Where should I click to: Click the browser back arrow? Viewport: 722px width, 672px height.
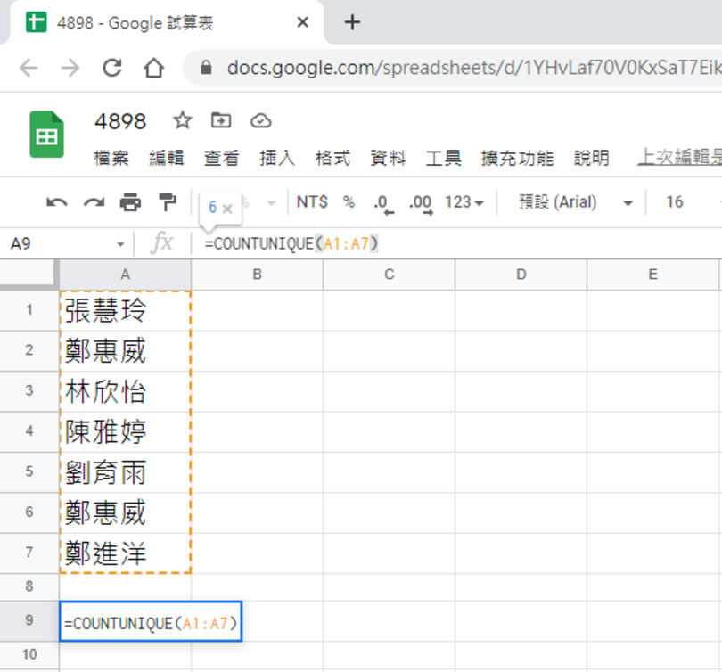pyautogui.click(x=29, y=68)
